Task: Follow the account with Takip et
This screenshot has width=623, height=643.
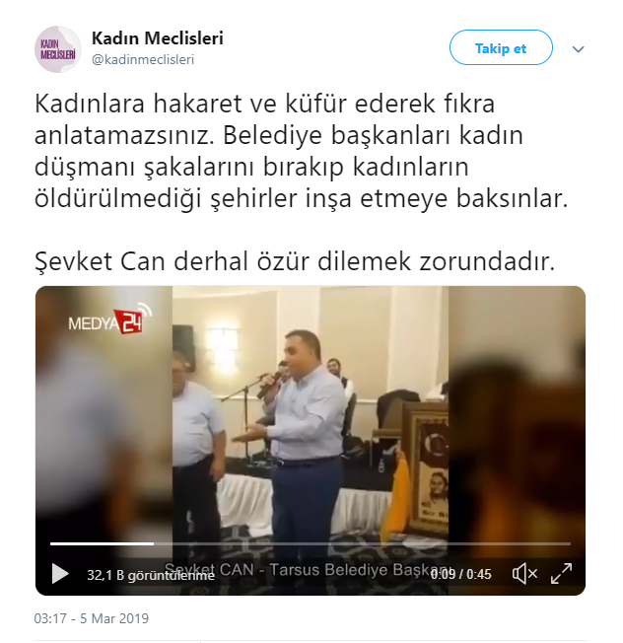Action: pyautogui.click(x=501, y=47)
